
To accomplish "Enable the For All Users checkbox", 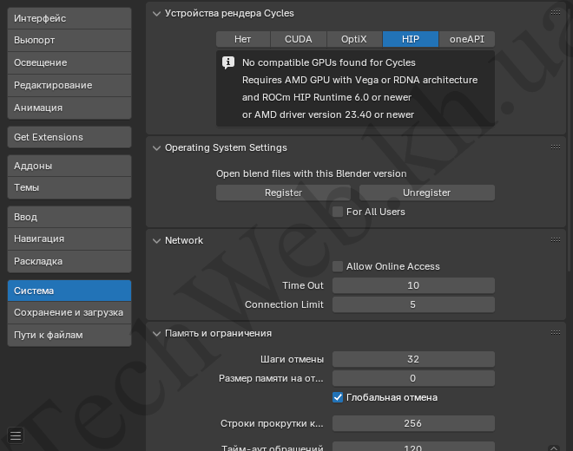I will tap(339, 212).
